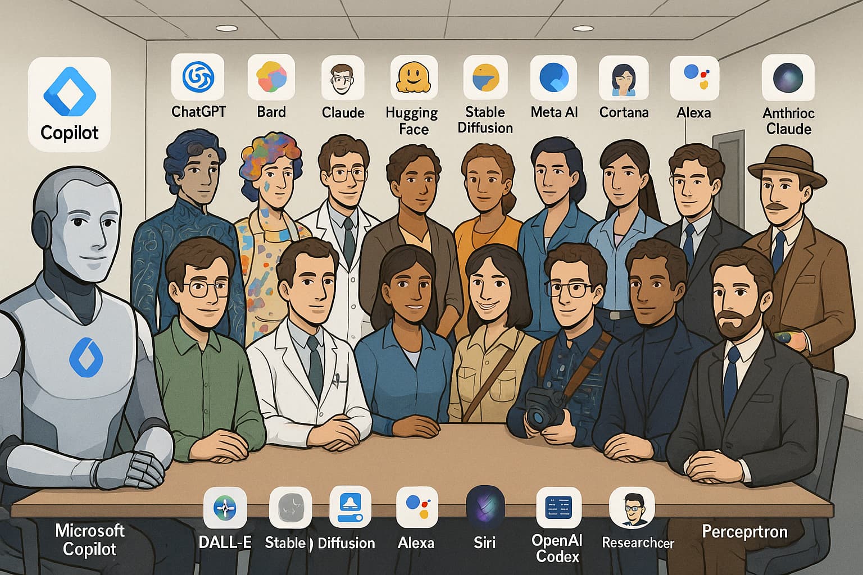Select the 'Anthrioc Claude' label
This screenshot has height=575, width=863.
coord(788,121)
